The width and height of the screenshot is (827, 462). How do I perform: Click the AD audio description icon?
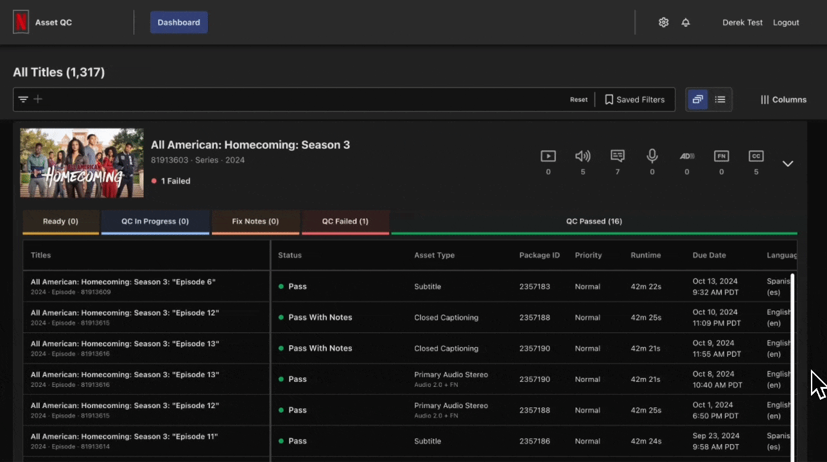pos(687,156)
